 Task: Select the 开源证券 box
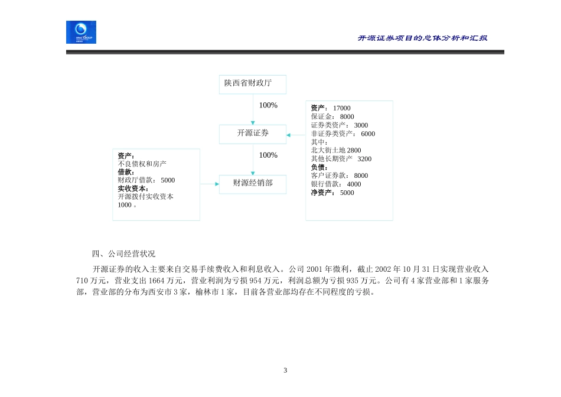click(x=253, y=134)
